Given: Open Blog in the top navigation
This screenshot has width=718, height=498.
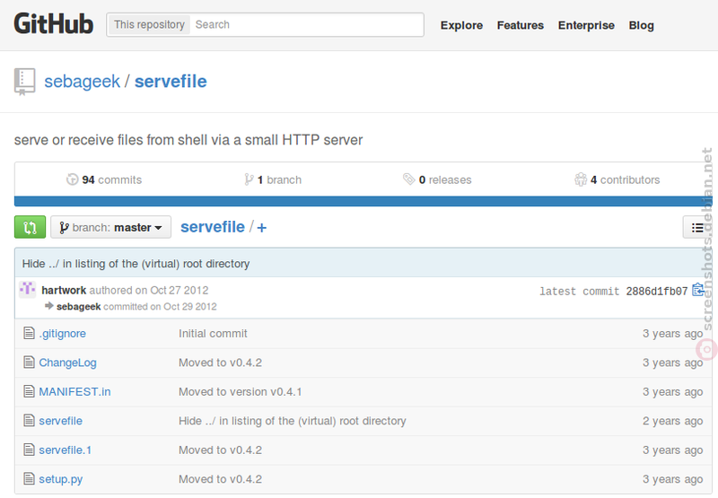Looking at the screenshot, I should 641,26.
